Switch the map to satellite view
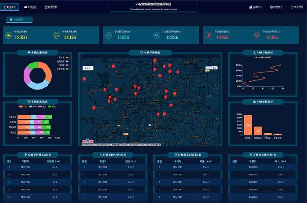 215,68
